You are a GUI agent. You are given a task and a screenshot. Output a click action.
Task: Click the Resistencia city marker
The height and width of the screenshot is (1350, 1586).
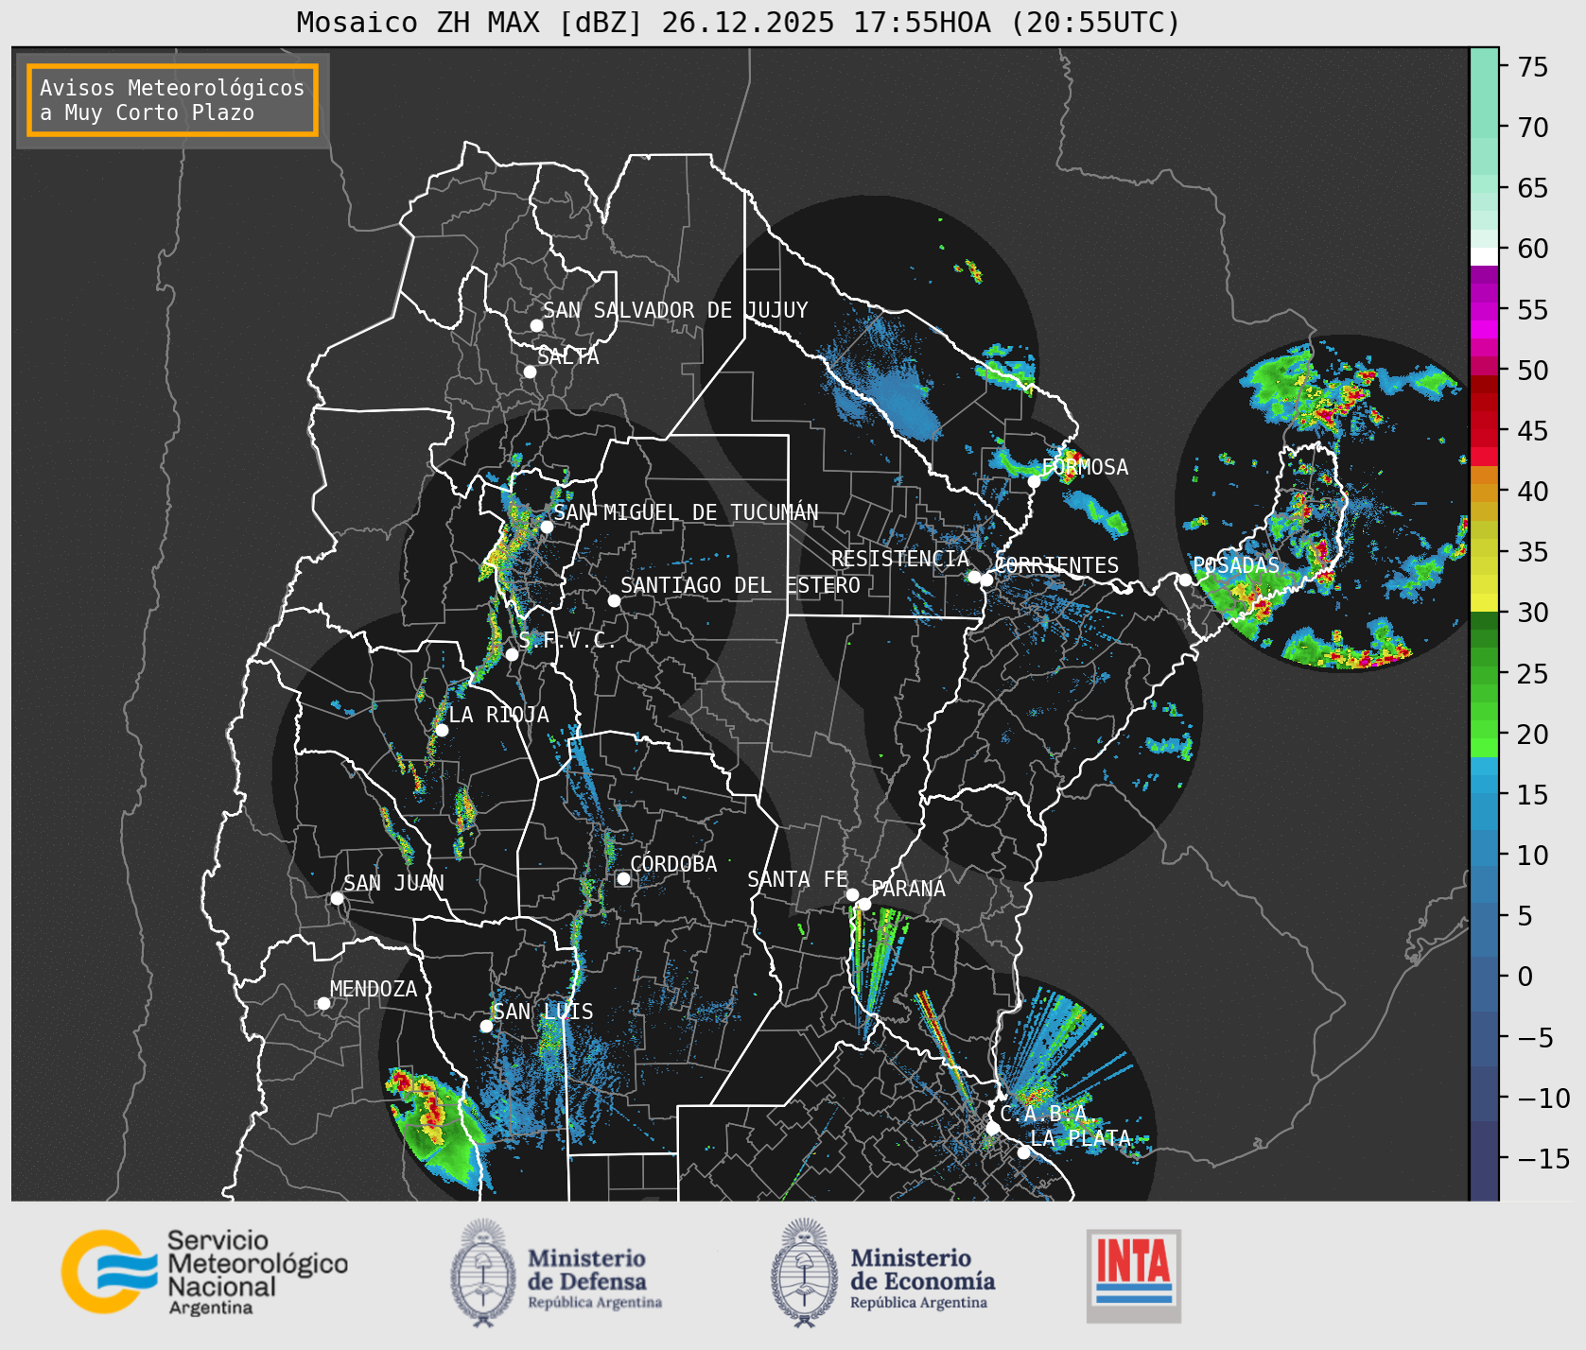coord(974,577)
